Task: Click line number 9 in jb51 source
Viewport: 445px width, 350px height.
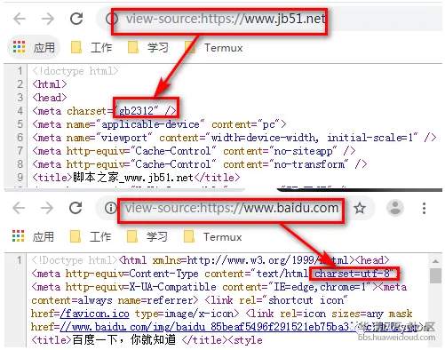Action: pyautogui.click(x=20, y=178)
